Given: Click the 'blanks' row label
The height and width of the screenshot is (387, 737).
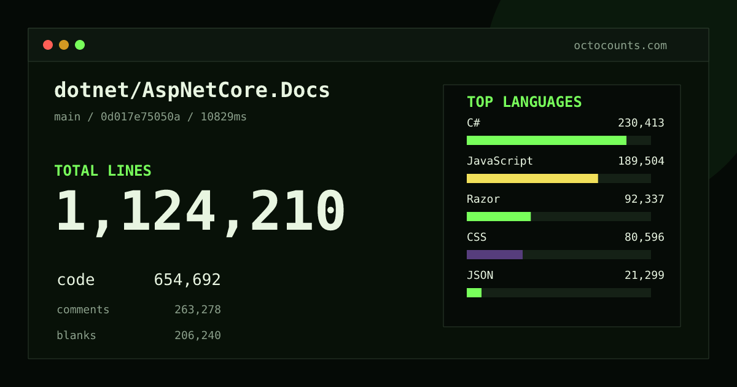Looking at the screenshot, I should point(76,335).
